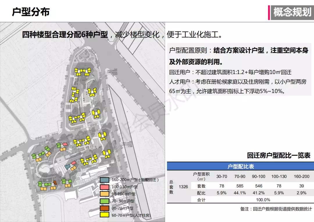Click the 总套数 row label
This screenshot has height=222, width=314.
[x=171, y=187]
